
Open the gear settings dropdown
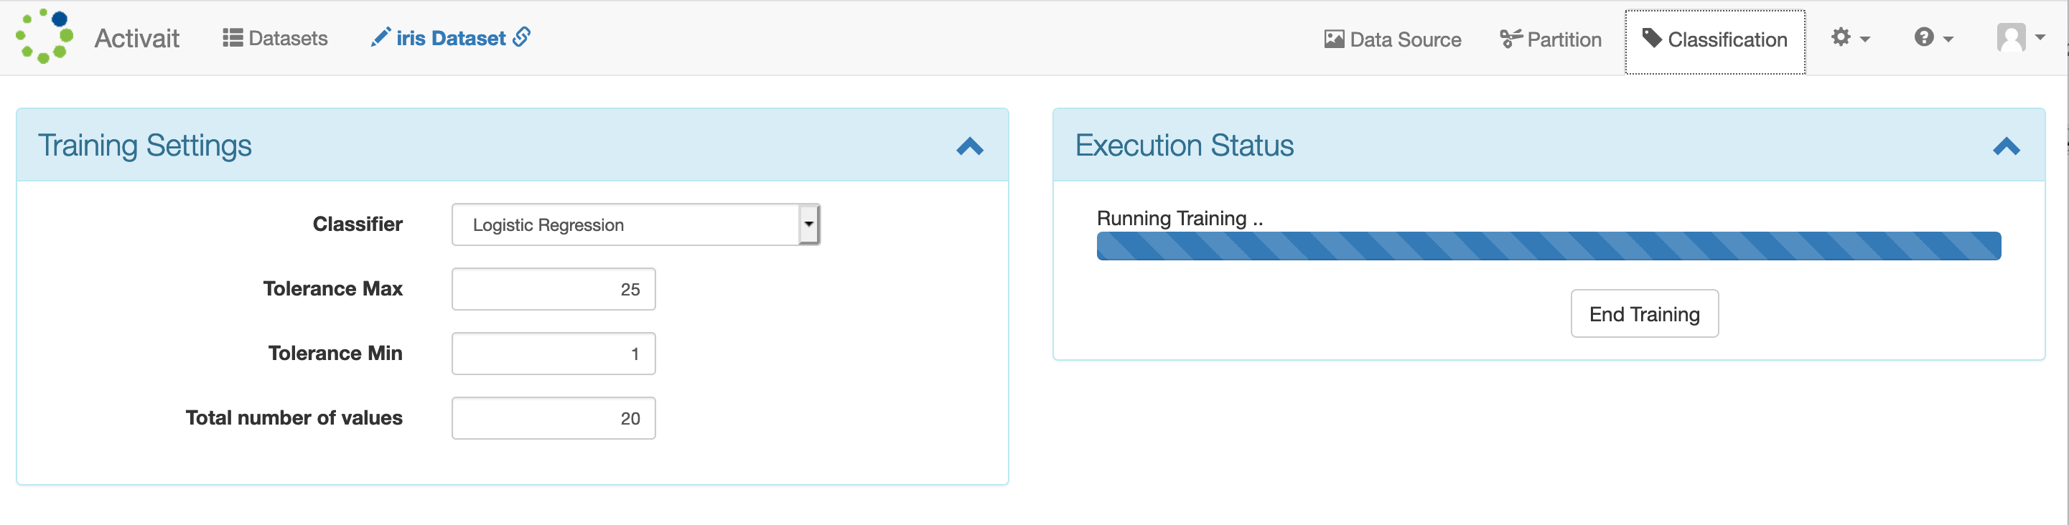tap(1851, 38)
